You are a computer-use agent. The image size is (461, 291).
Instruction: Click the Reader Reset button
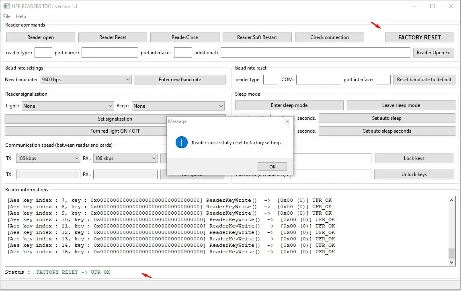point(113,37)
